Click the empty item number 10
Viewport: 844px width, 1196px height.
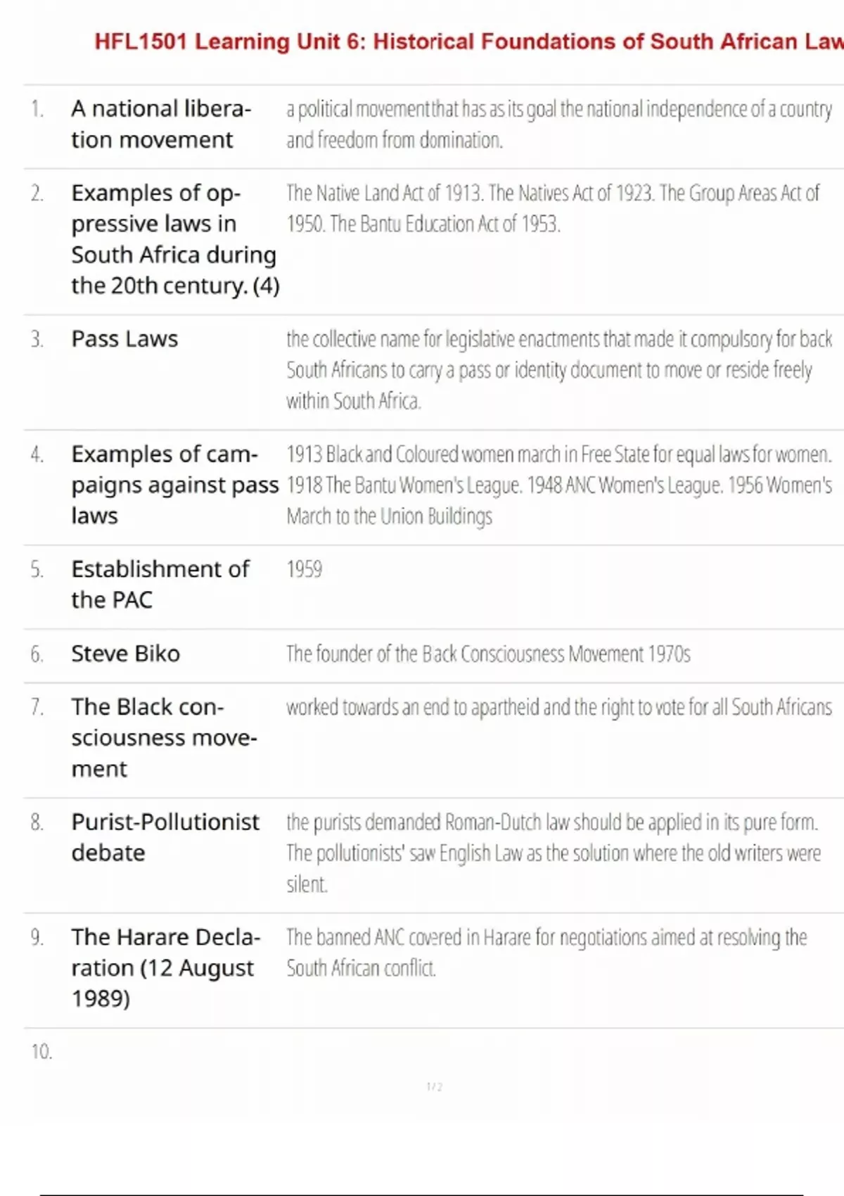(x=41, y=1052)
